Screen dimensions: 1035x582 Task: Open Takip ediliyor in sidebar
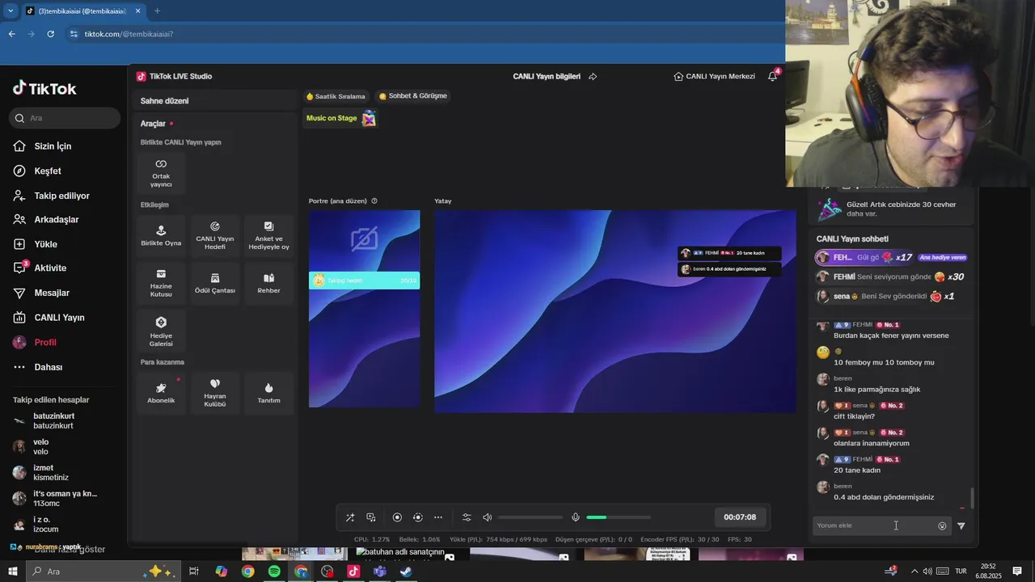click(61, 196)
